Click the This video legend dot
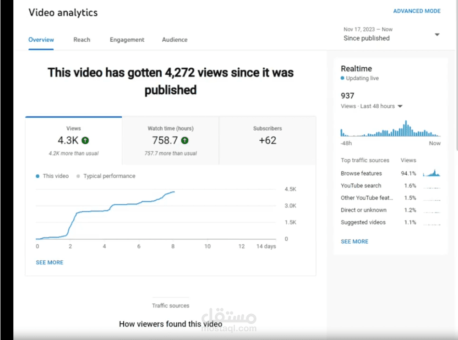 38,176
